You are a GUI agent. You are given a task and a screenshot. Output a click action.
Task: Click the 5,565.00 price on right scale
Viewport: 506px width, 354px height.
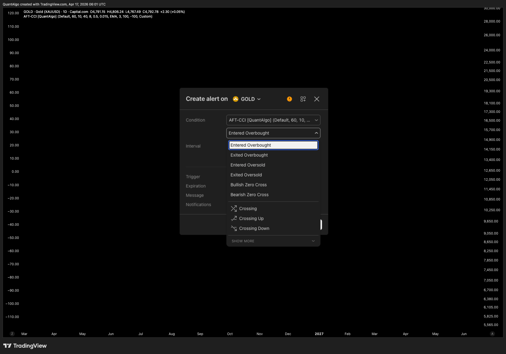click(x=491, y=325)
